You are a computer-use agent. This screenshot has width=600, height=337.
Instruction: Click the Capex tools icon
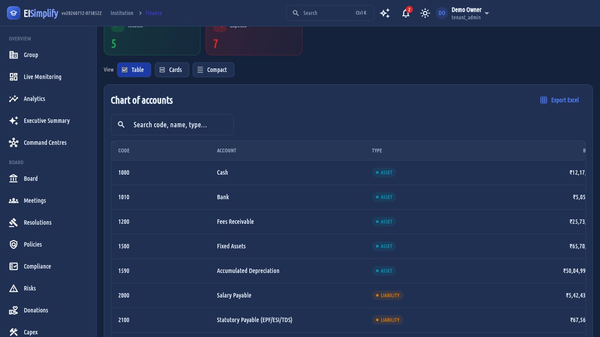pyautogui.click(x=14, y=332)
